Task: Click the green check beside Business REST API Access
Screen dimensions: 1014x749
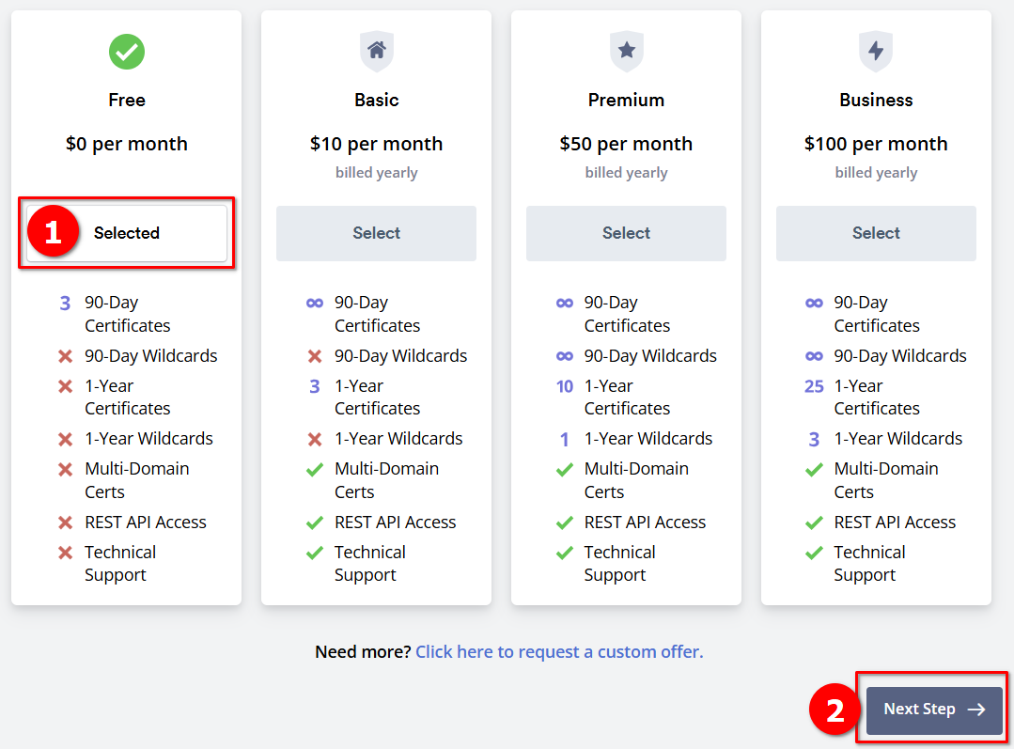Action: (x=814, y=523)
